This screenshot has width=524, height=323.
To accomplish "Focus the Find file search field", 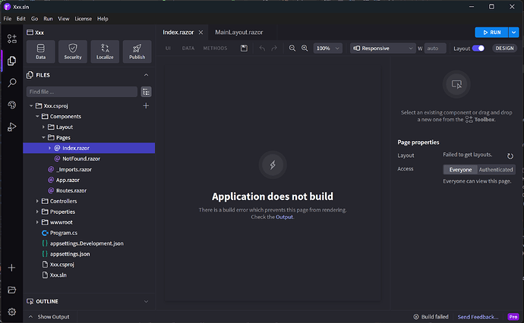I will point(82,92).
